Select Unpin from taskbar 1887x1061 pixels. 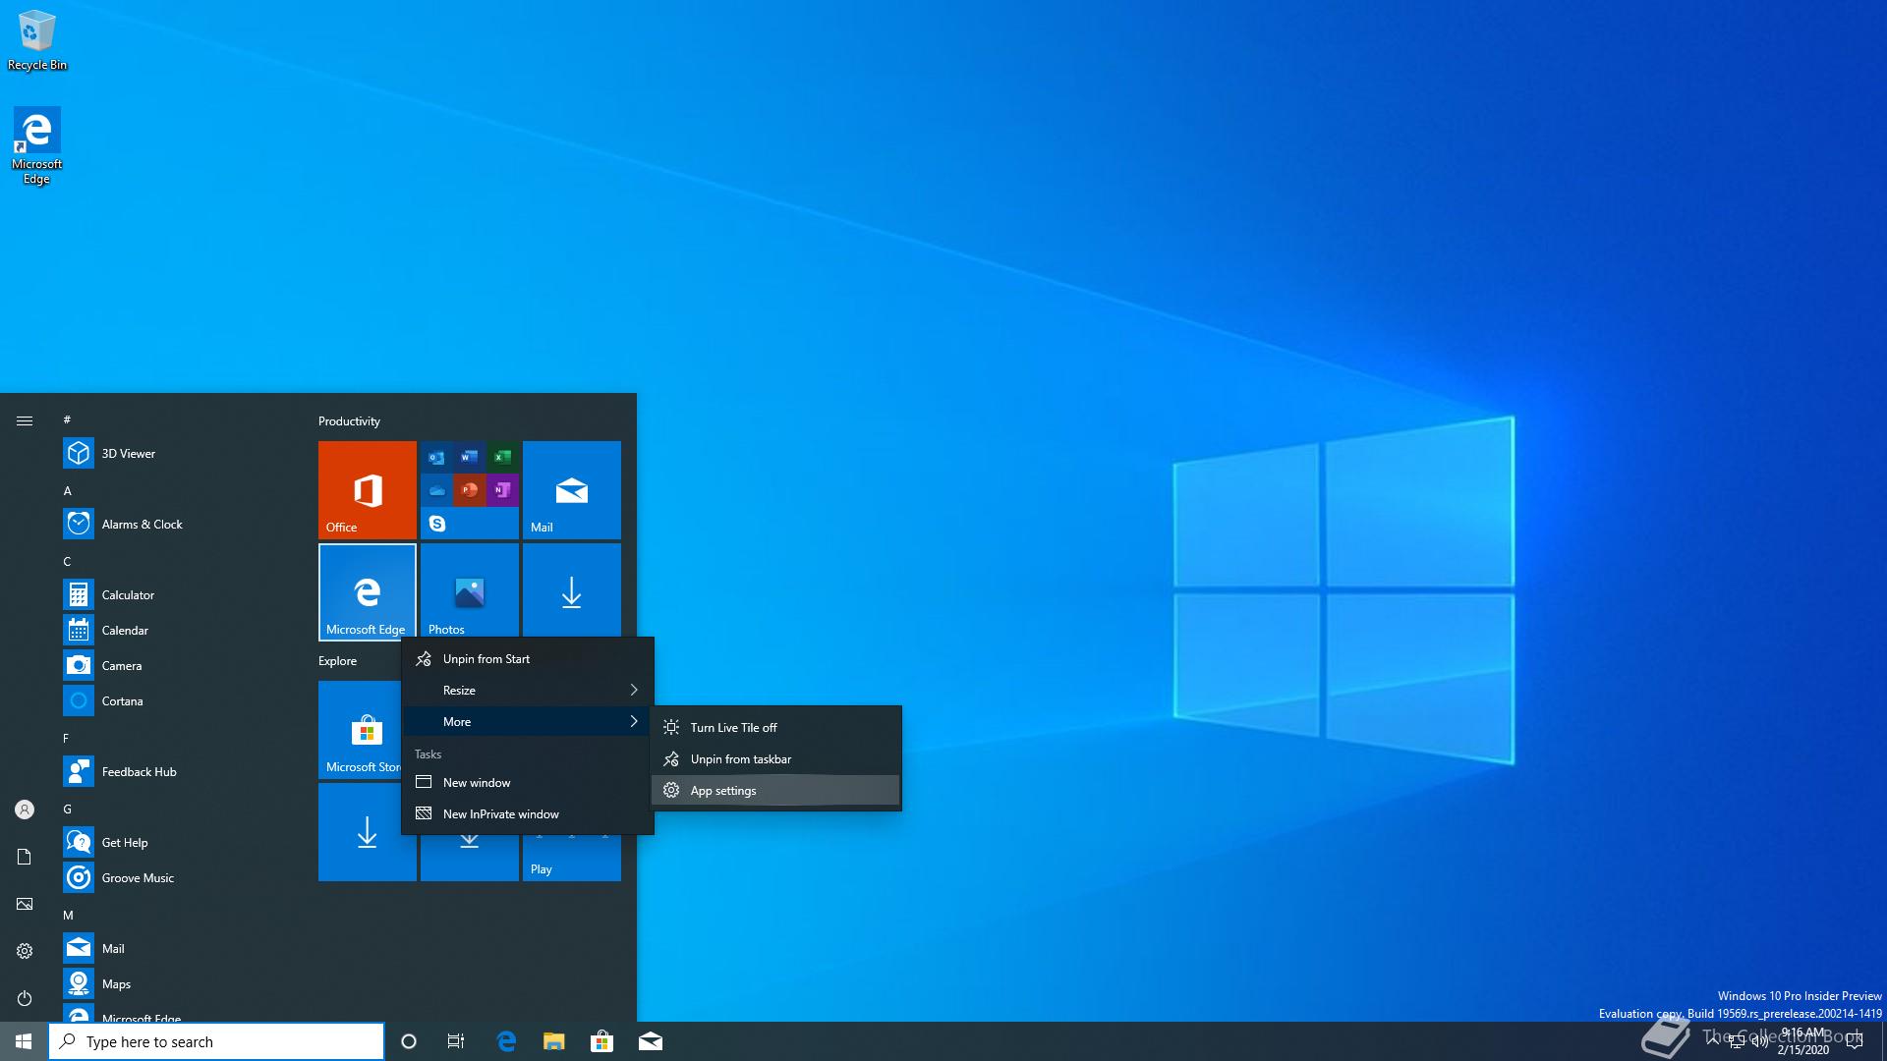coord(775,759)
